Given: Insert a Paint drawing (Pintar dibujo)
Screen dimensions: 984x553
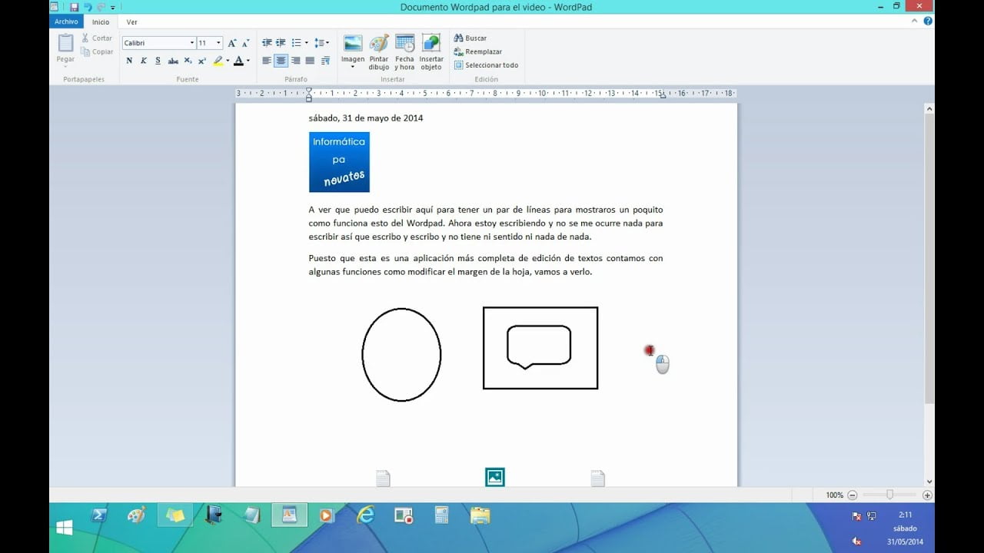Looking at the screenshot, I should 379,52.
